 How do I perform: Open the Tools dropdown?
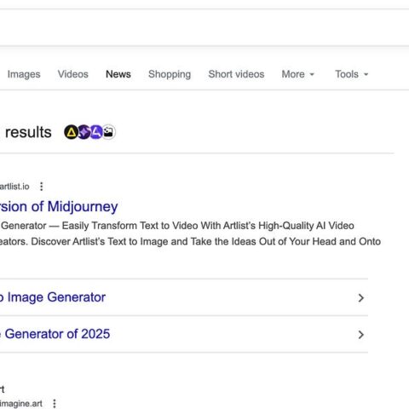tap(352, 74)
